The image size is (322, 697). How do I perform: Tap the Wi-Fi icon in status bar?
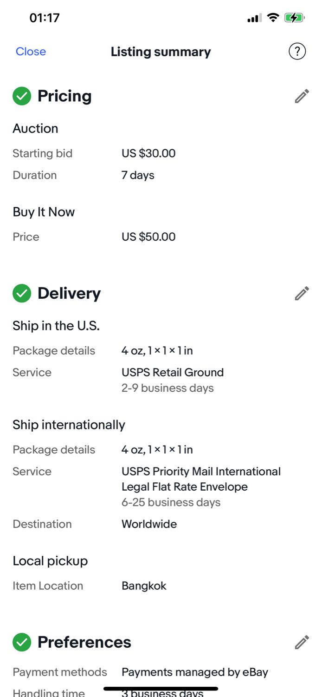[x=273, y=18]
